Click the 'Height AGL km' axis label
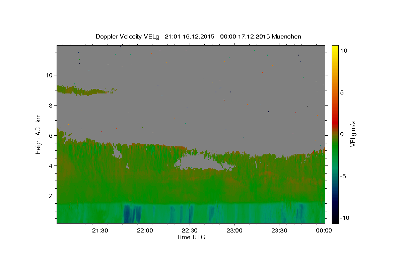The height and width of the screenshot is (268, 402). [x=39, y=134]
